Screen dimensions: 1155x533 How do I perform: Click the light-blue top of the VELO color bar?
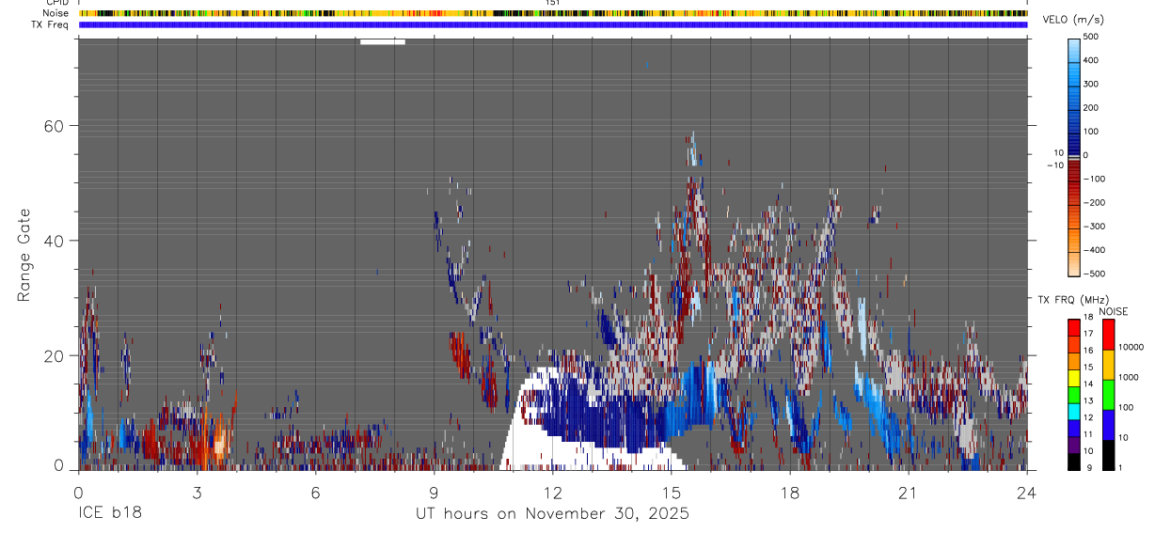pyautogui.click(x=1073, y=49)
